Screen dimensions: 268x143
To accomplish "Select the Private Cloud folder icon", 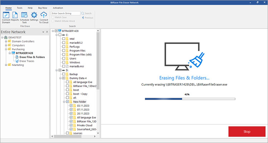I will pos(75,125).
